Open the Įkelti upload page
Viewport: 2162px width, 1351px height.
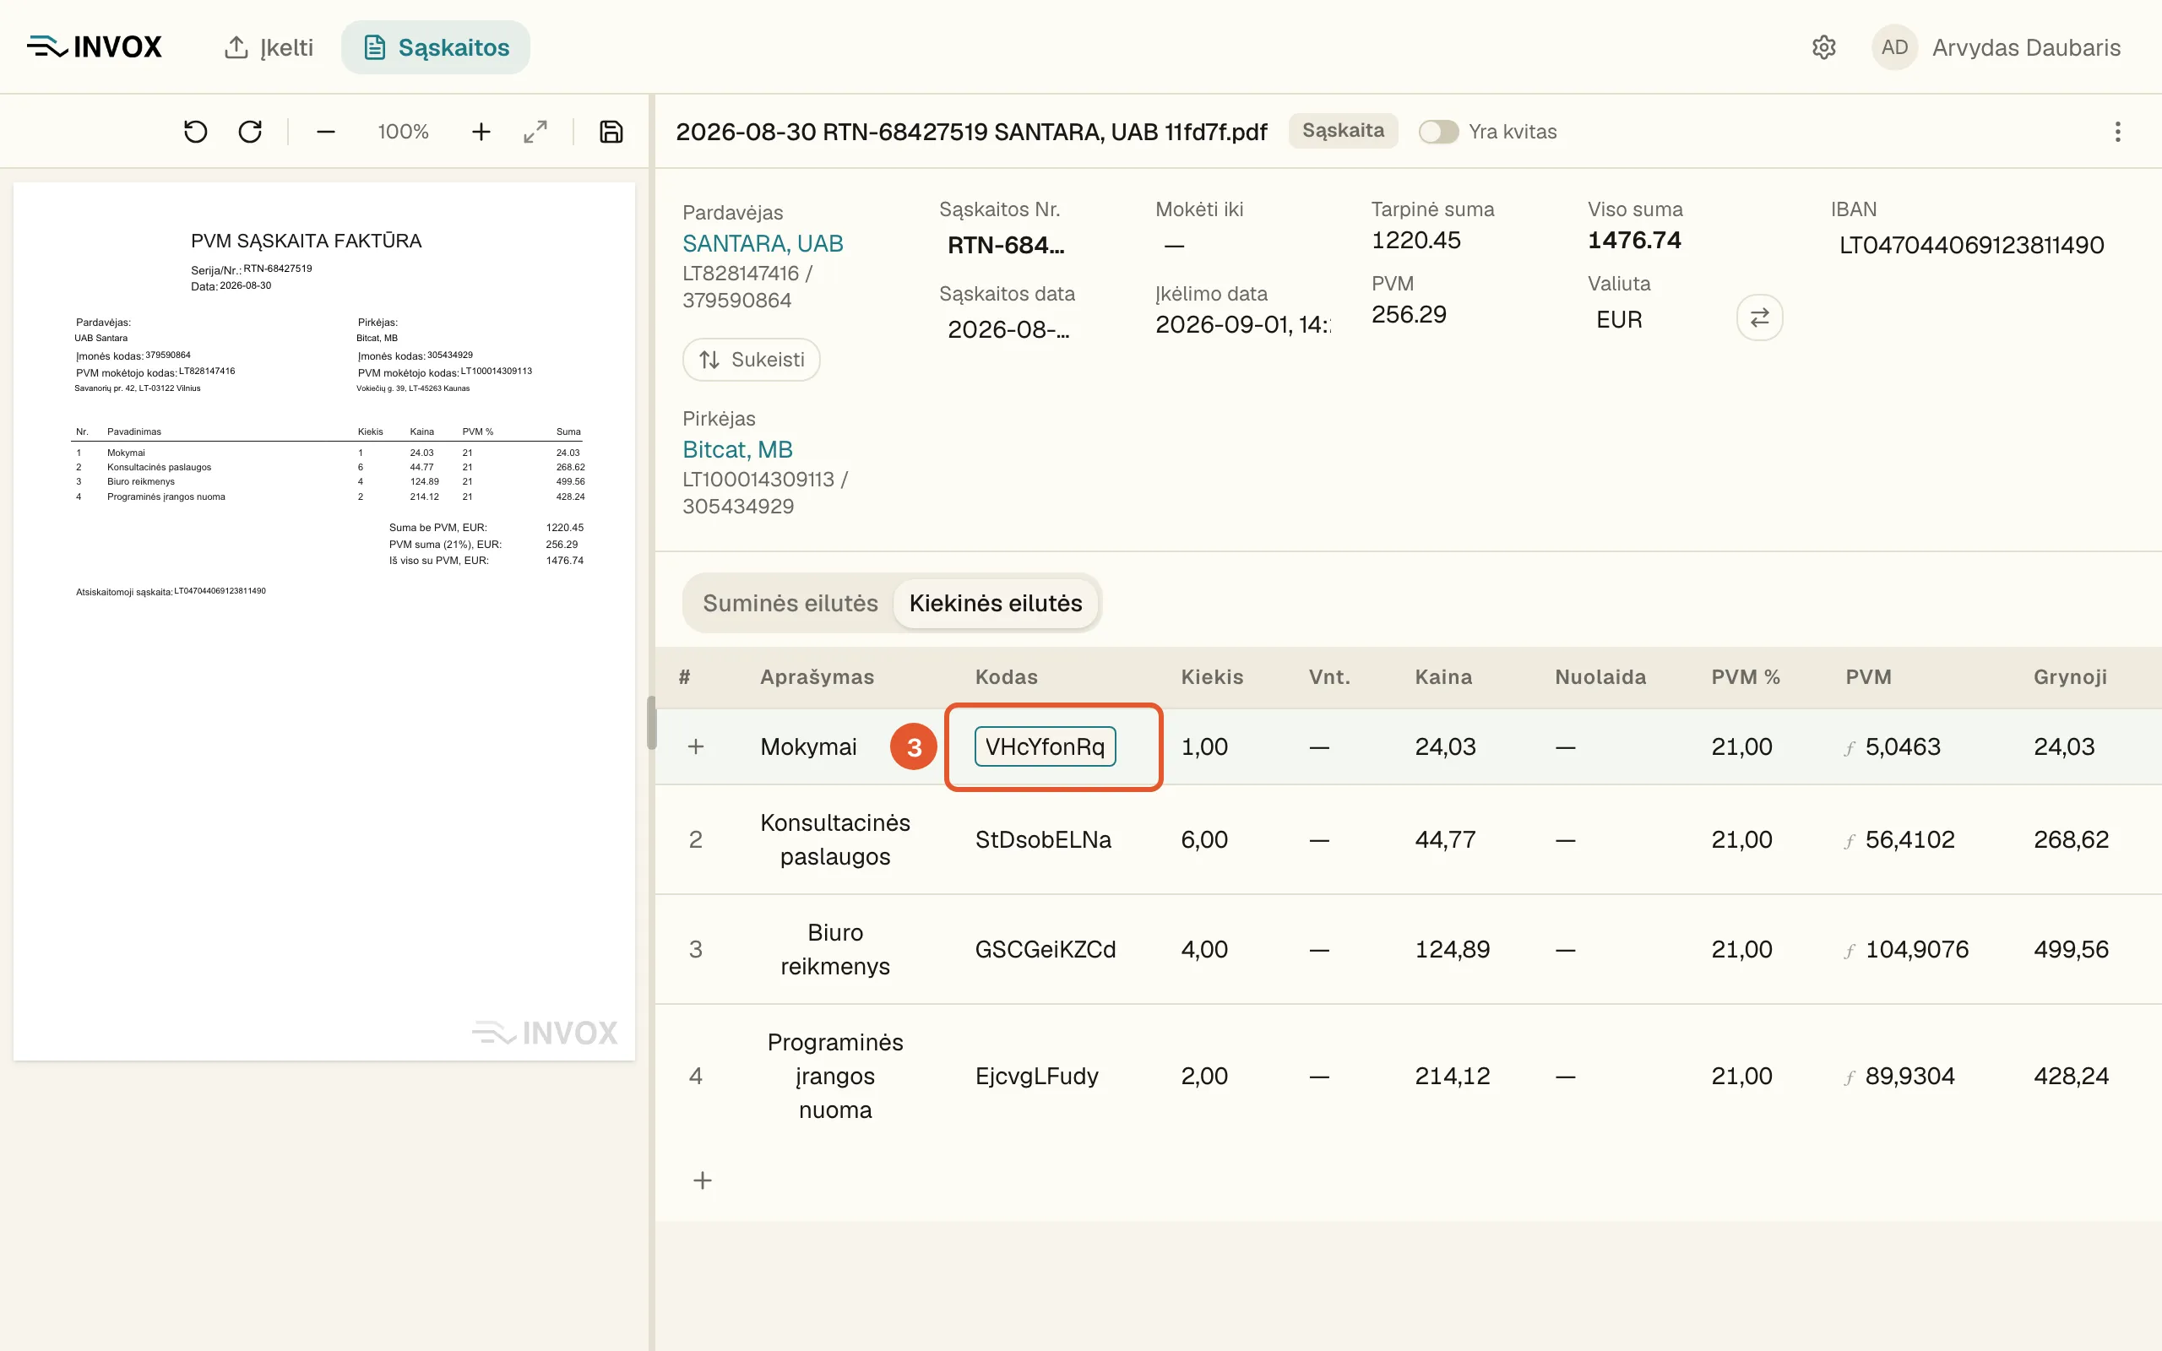(x=268, y=47)
